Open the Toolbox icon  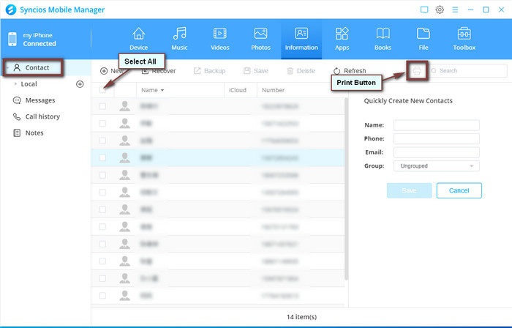pyautogui.click(x=464, y=34)
